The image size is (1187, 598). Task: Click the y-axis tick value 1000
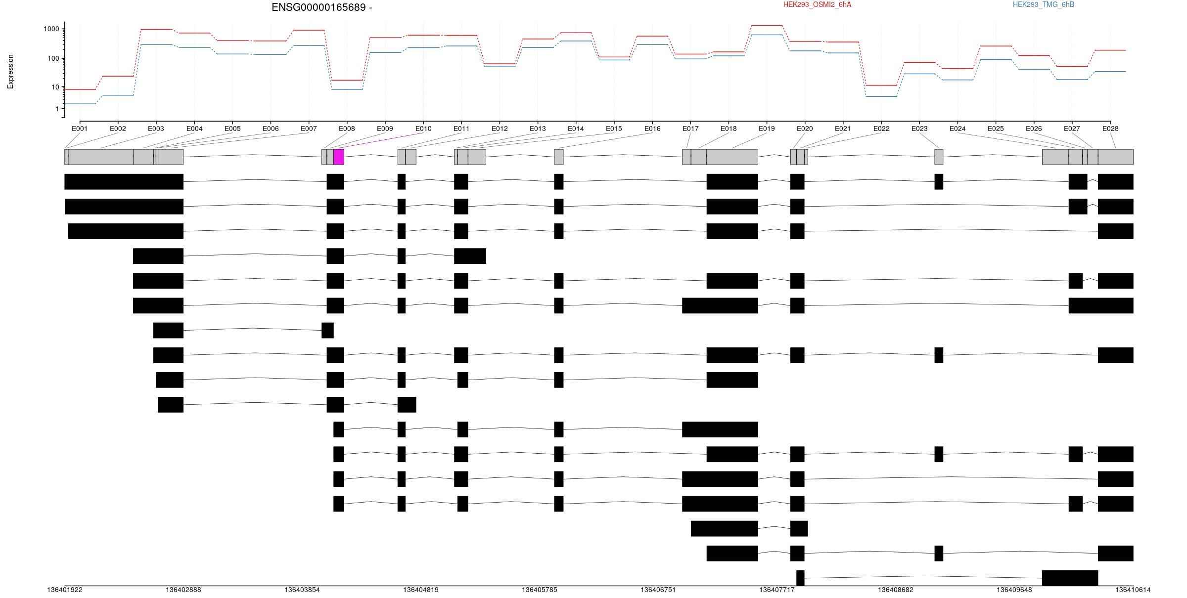(x=51, y=29)
